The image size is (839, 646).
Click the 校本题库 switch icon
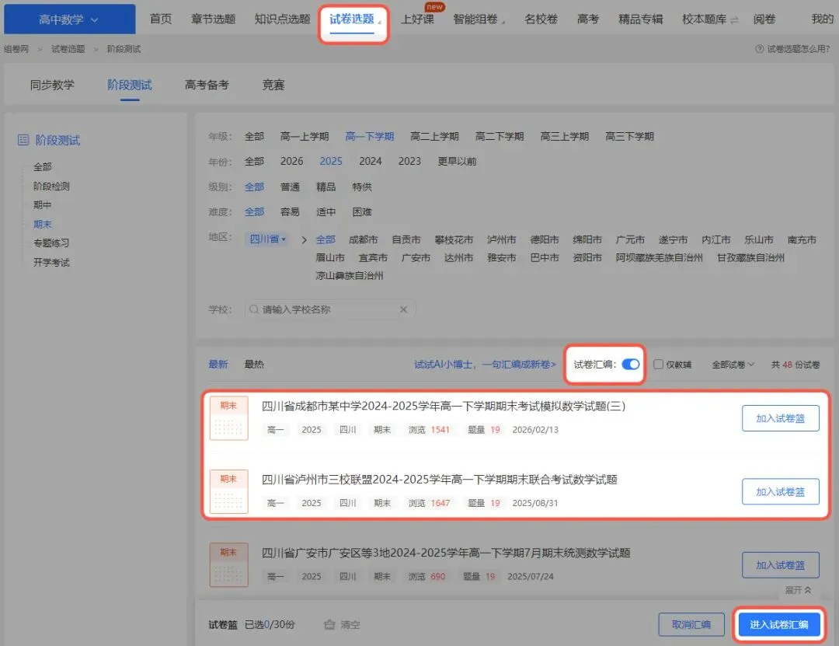(x=734, y=19)
